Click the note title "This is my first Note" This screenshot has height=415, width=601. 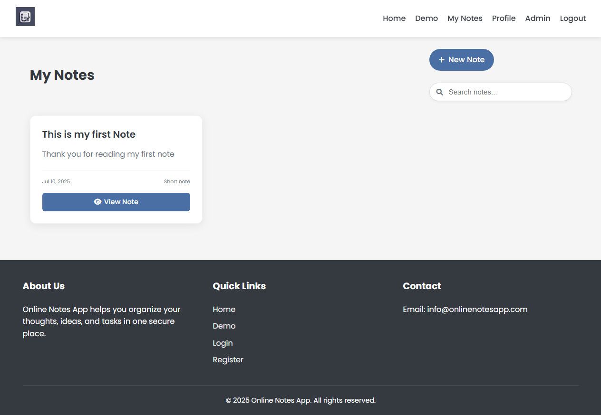89,134
